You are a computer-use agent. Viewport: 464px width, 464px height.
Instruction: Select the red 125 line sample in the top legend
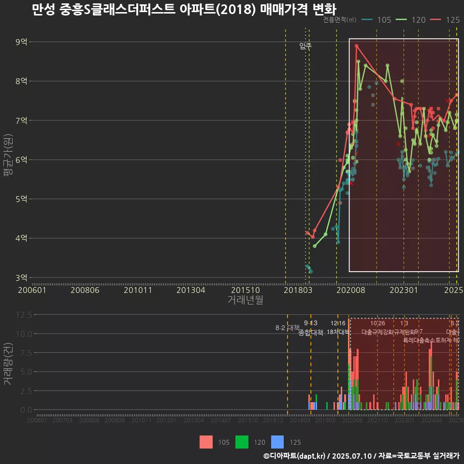click(x=435, y=20)
